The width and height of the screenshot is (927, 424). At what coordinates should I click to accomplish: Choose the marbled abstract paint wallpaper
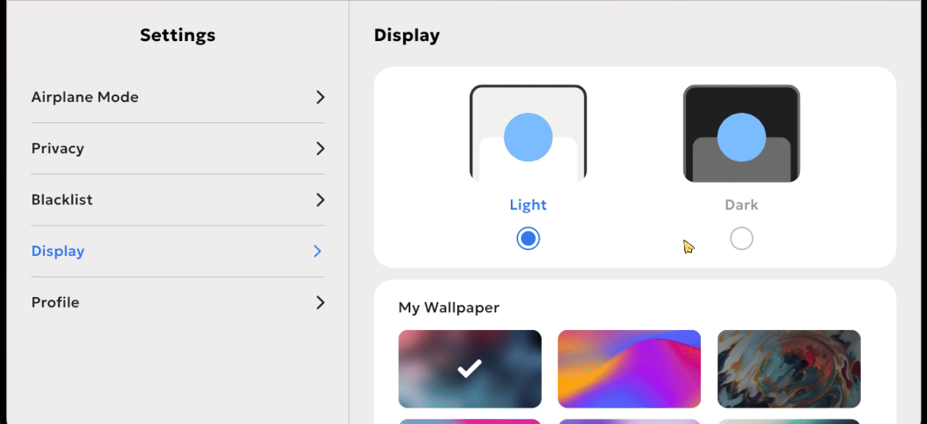point(789,368)
